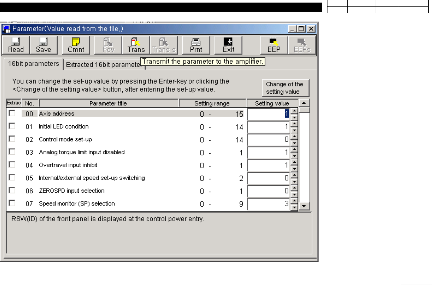Decrease the Control mode set-up value
The width and height of the screenshot is (432, 294).
[294, 143]
